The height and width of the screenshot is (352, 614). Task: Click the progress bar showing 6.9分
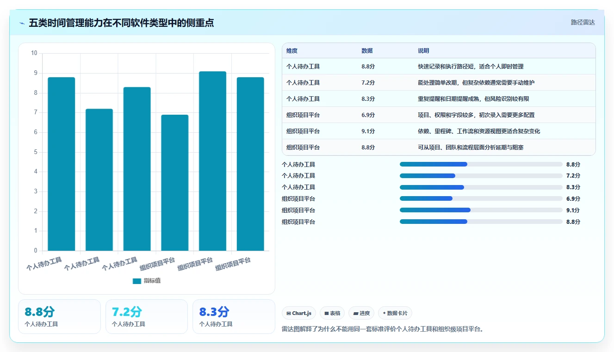point(481,198)
